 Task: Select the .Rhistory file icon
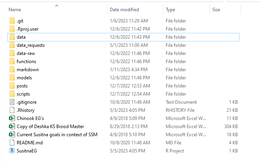tap(12, 110)
